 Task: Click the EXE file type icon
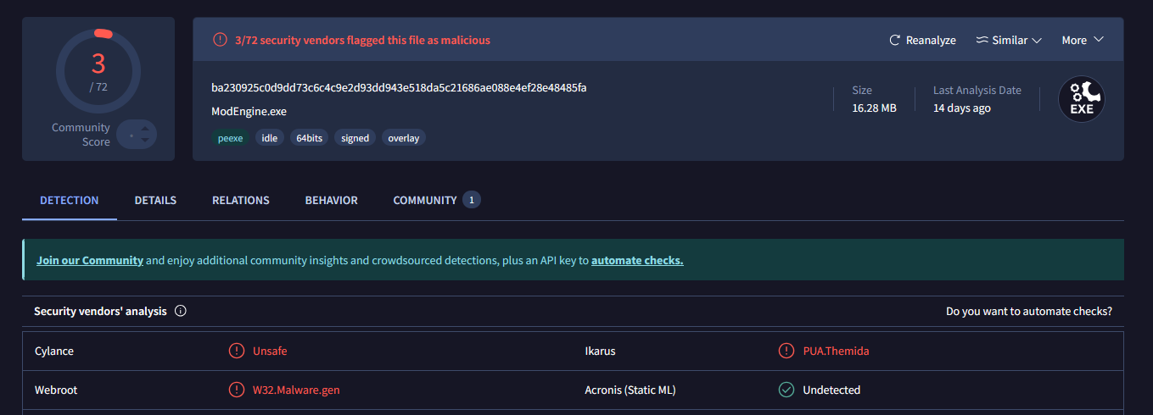pos(1082,99)
